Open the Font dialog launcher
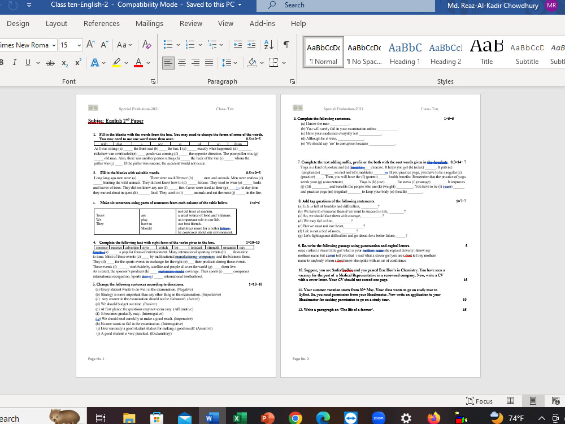 [x=153, y=81]
